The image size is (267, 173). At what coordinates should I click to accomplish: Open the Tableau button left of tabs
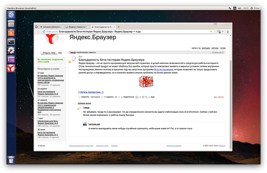pyautogui.click(x=37, y=27)
